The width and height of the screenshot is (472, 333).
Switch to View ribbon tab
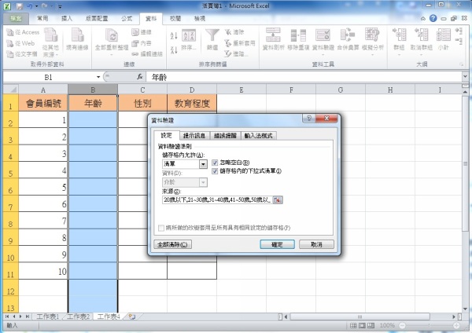(199, 19)
